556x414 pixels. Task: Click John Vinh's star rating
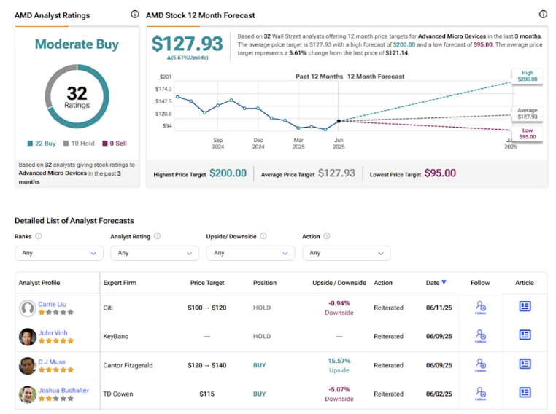click(x=56, y=341)
